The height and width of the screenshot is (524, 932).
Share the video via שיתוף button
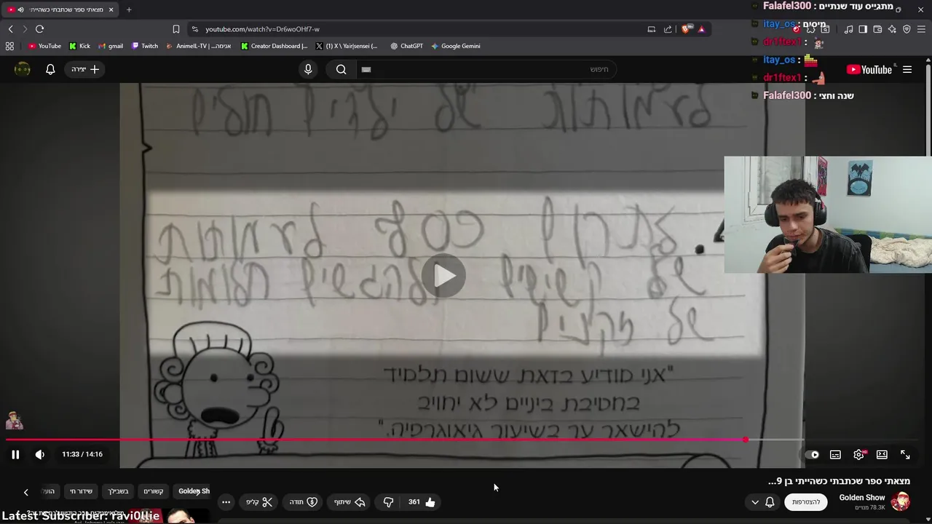pos(349,502)
